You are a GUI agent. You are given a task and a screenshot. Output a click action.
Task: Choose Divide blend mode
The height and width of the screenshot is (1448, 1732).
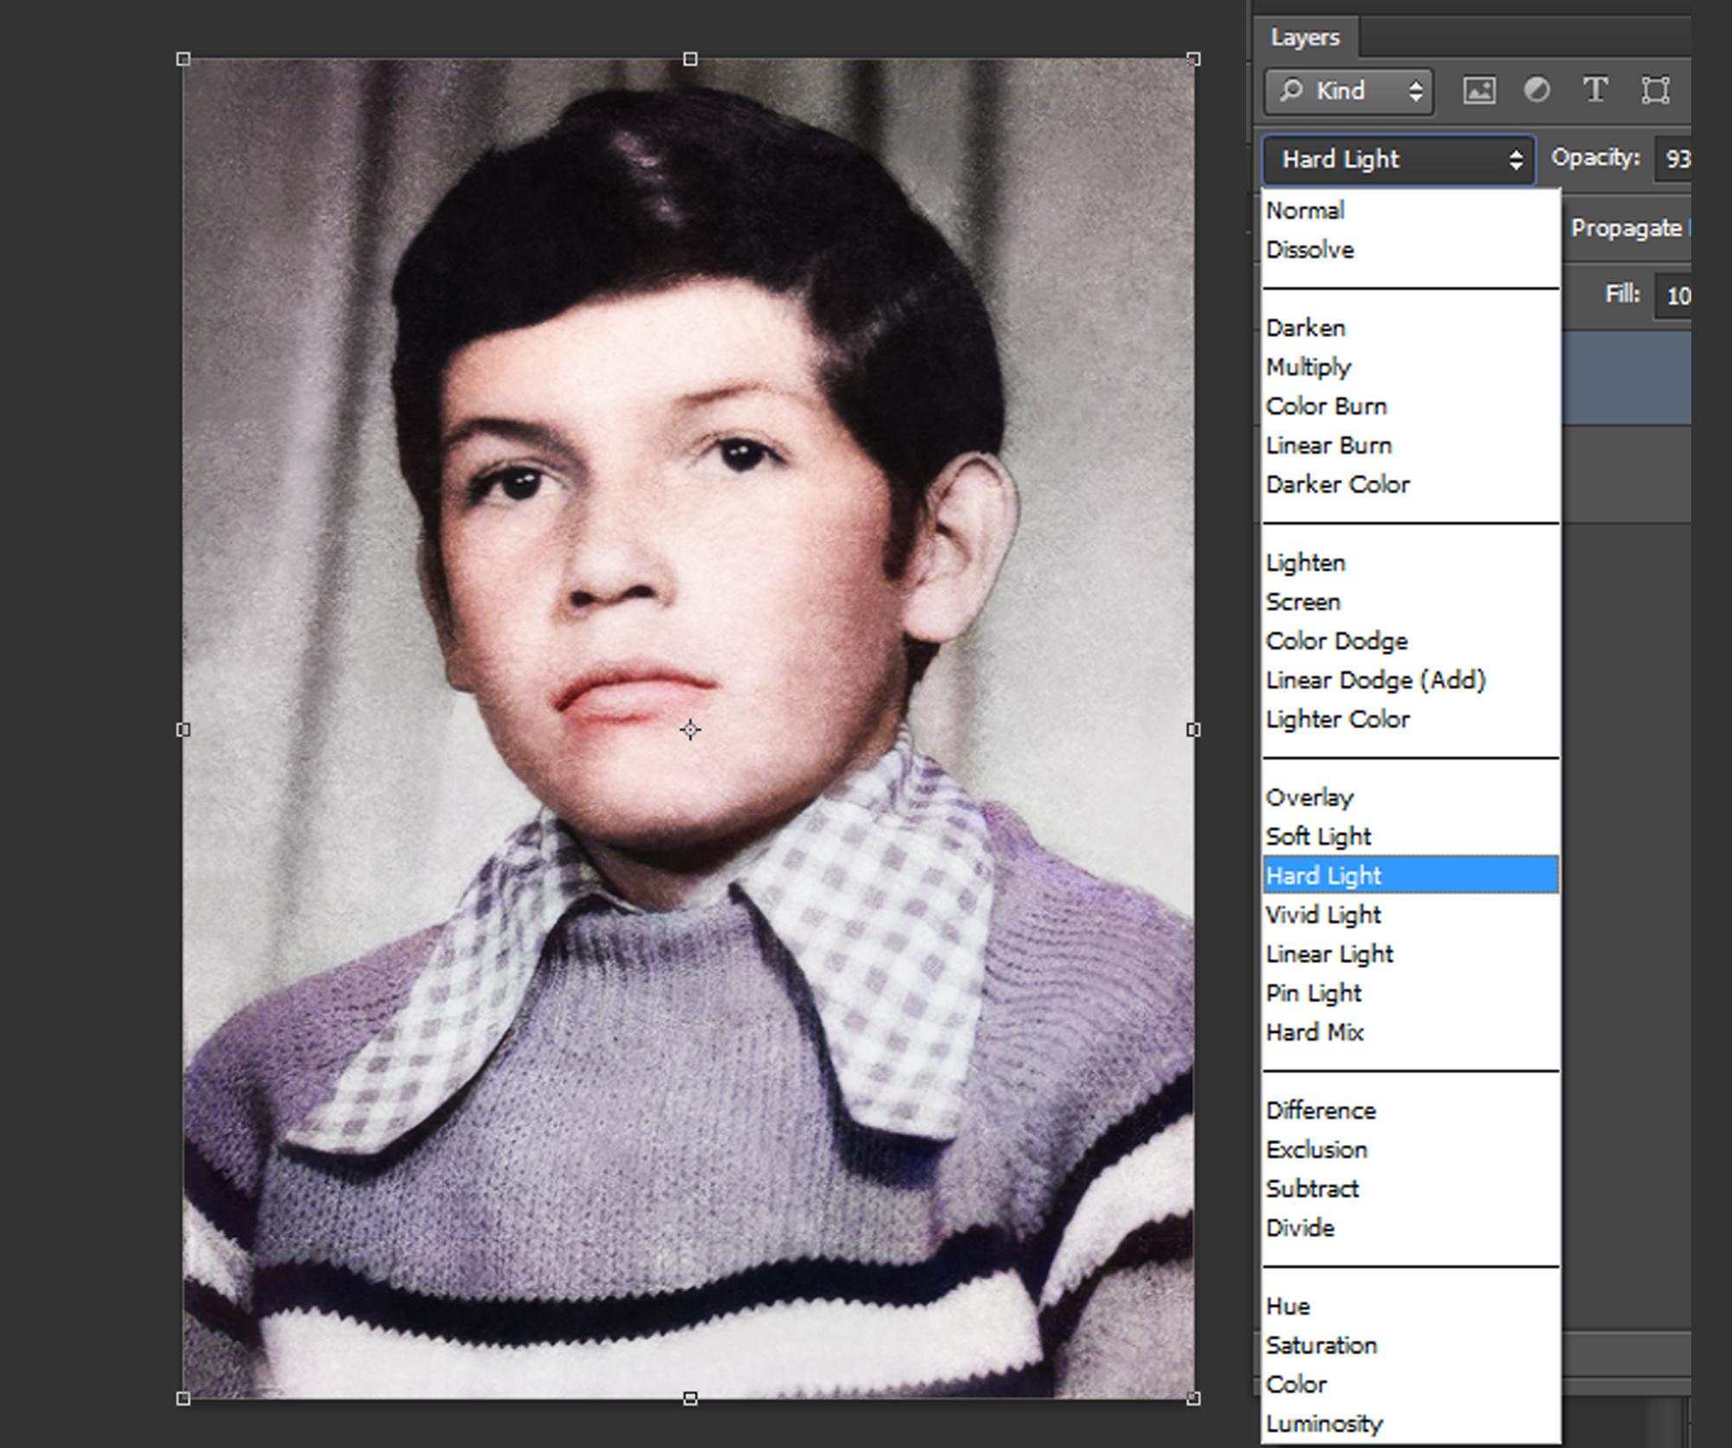(1411, 1228)
